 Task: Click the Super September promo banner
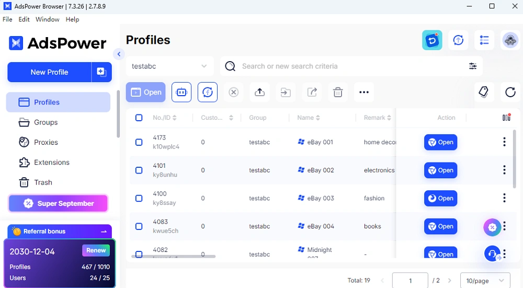pos(58,203)
